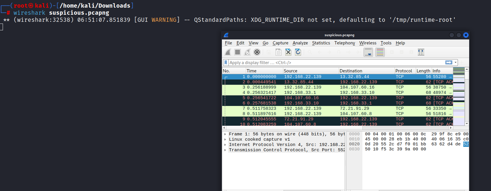Image resolution: width=491 pixels, height=191 pixels.
Task: Open the display filter history dropdown
Action: 456,62
